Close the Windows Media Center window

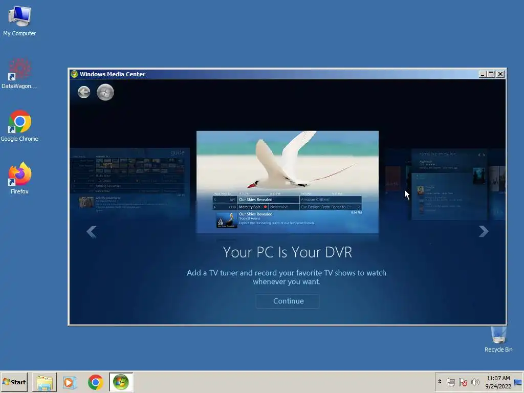(500, 74)
